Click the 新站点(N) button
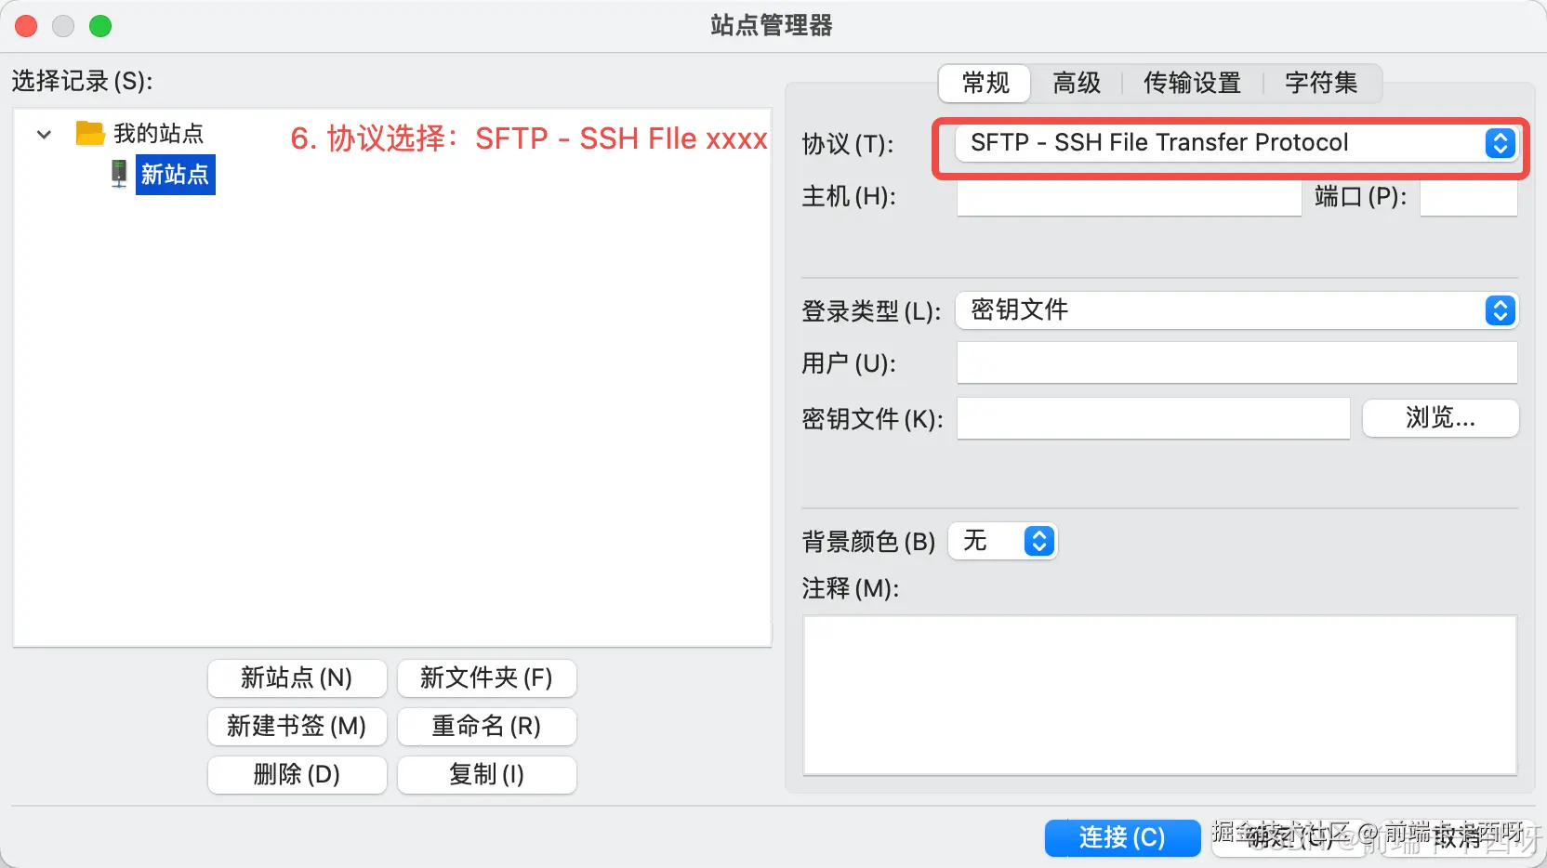The image size is (1547, 868). point(297,678)
